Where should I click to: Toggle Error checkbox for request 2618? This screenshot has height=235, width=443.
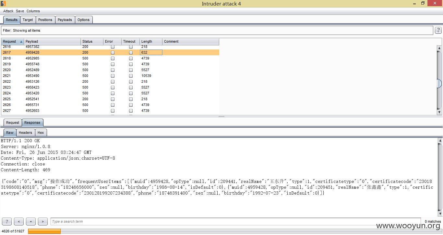coord(113,58)
